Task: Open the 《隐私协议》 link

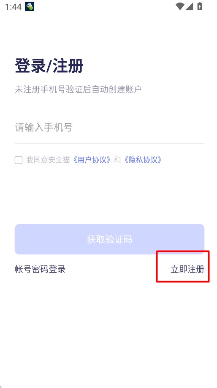Action: point(143,160)
